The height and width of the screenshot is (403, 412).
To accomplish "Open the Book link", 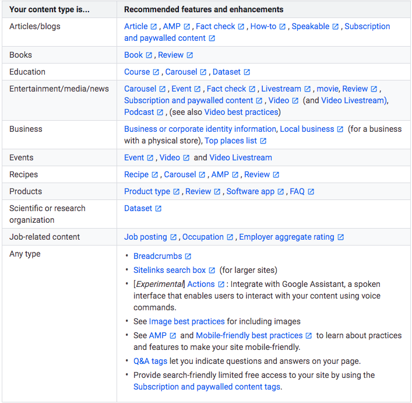I will [133, 55].
